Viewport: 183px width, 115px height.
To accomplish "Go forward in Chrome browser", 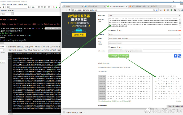I will (66, 10).
